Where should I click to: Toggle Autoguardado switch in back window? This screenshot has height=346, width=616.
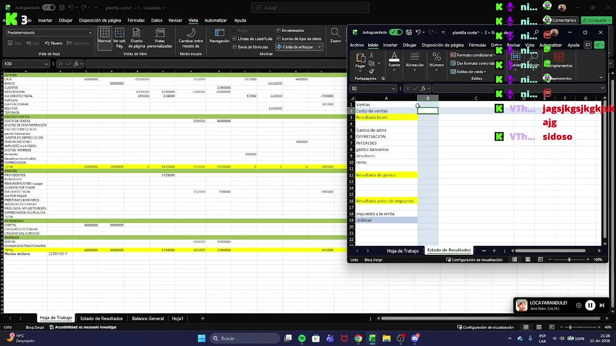[49, 8]
